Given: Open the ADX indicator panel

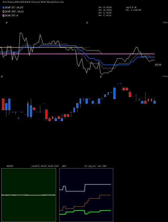Looking at the screenshot, I should pos(86,195).
